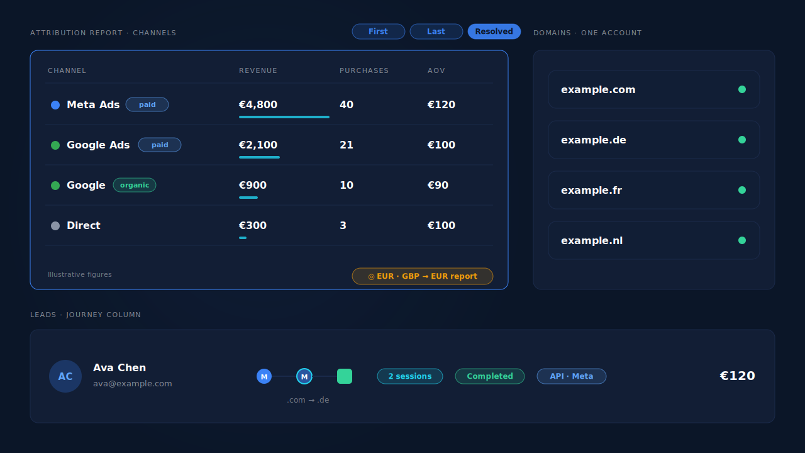Click the .com → .de journey label
This screenshot has width=805, height=453.
coord(308,400)
